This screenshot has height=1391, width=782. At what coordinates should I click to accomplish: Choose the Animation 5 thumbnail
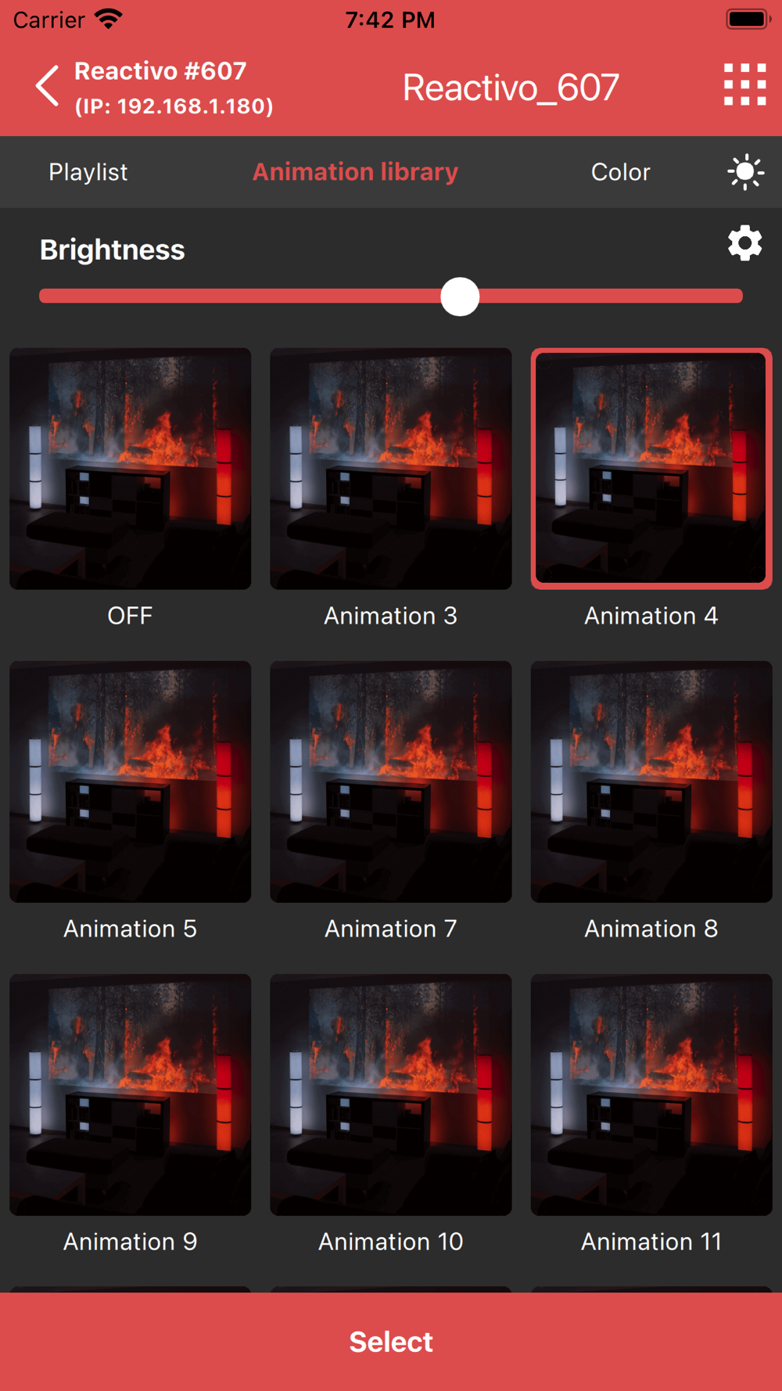pos(131,782)
